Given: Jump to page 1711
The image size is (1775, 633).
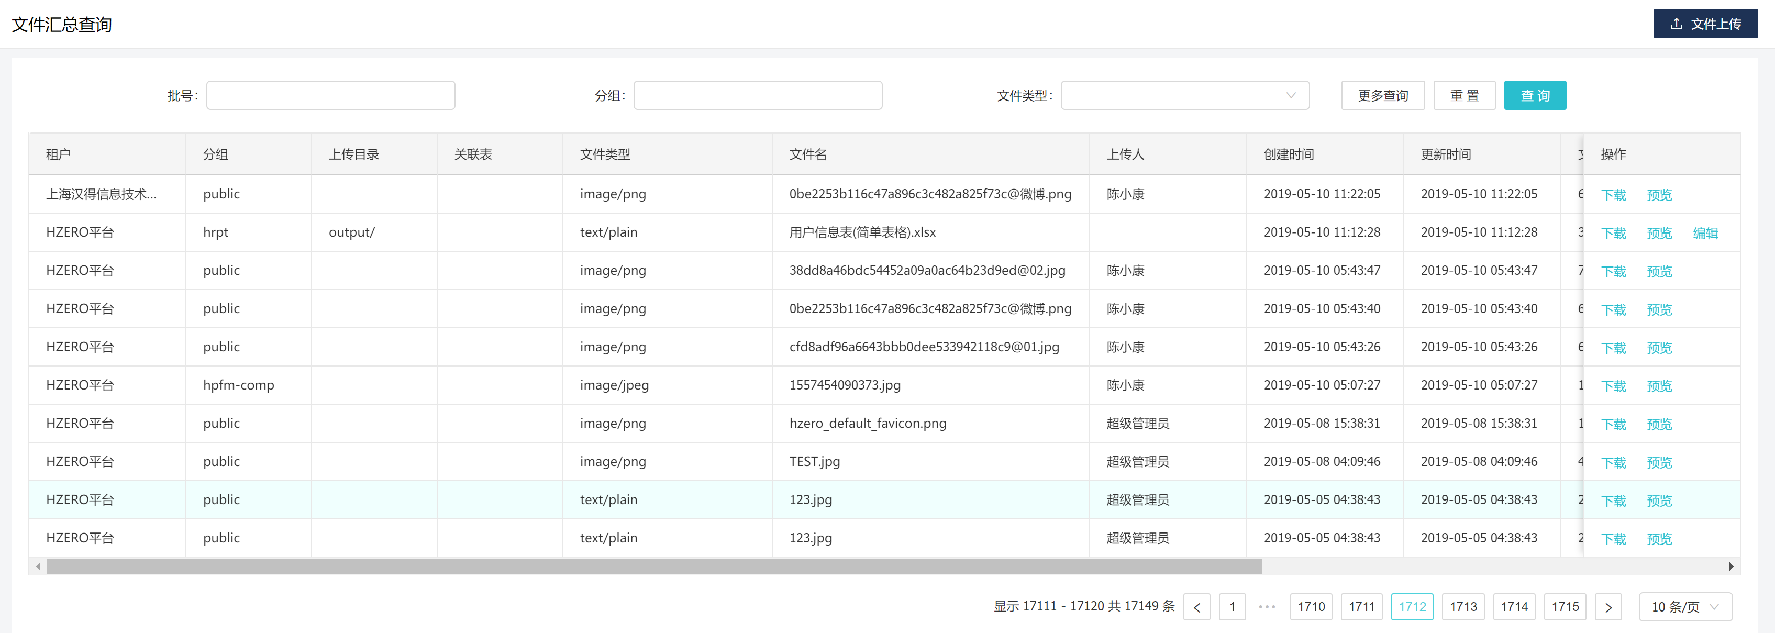Looking at the screenshot, I should (1361, 607).
